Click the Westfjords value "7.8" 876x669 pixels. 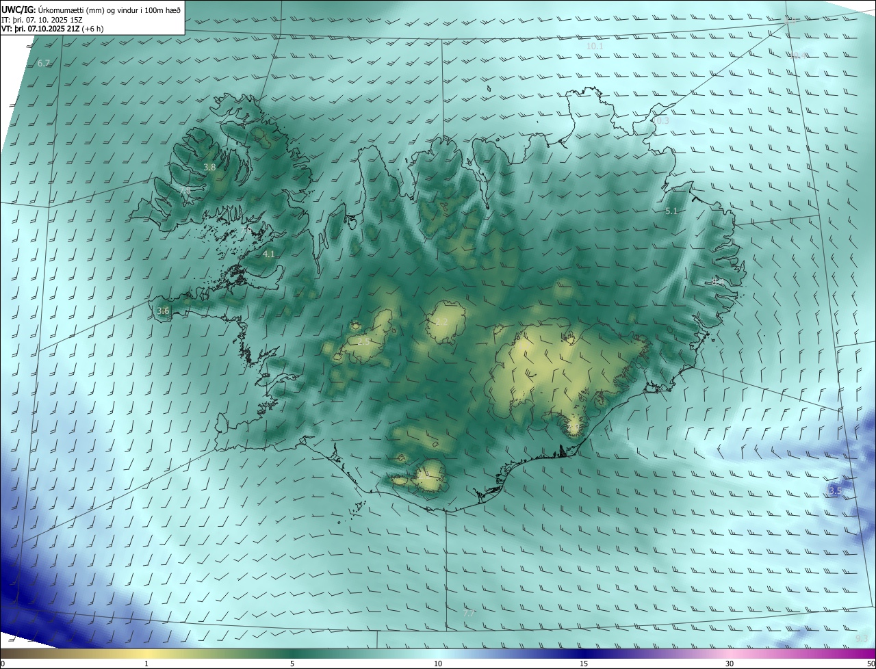(185, 190)
